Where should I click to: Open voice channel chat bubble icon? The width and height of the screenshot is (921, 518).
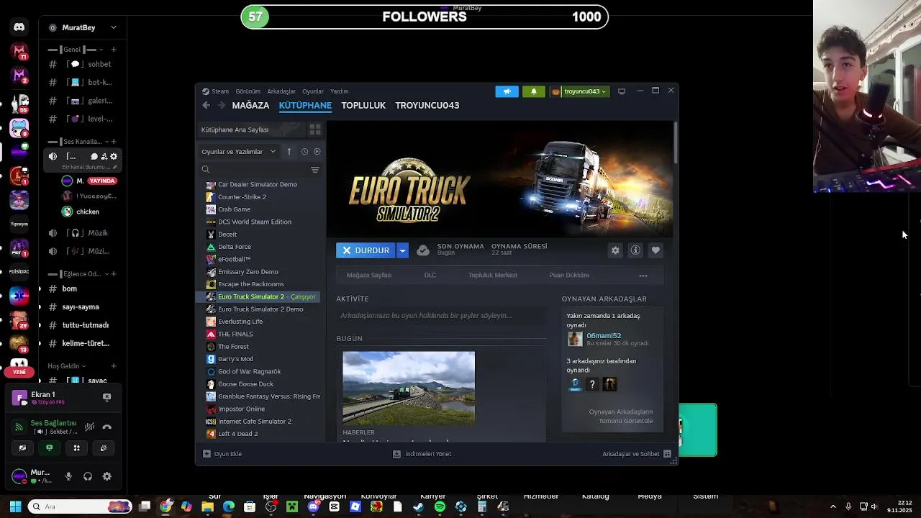[x=94, y=156]
